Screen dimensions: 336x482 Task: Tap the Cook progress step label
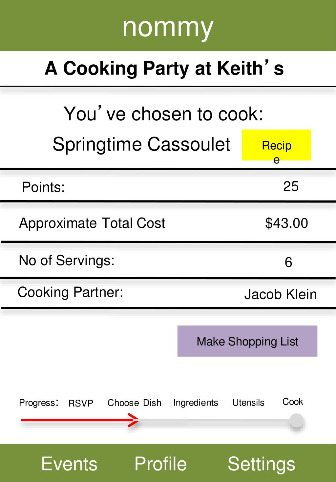pyautogui.click(x=293, y=402)
